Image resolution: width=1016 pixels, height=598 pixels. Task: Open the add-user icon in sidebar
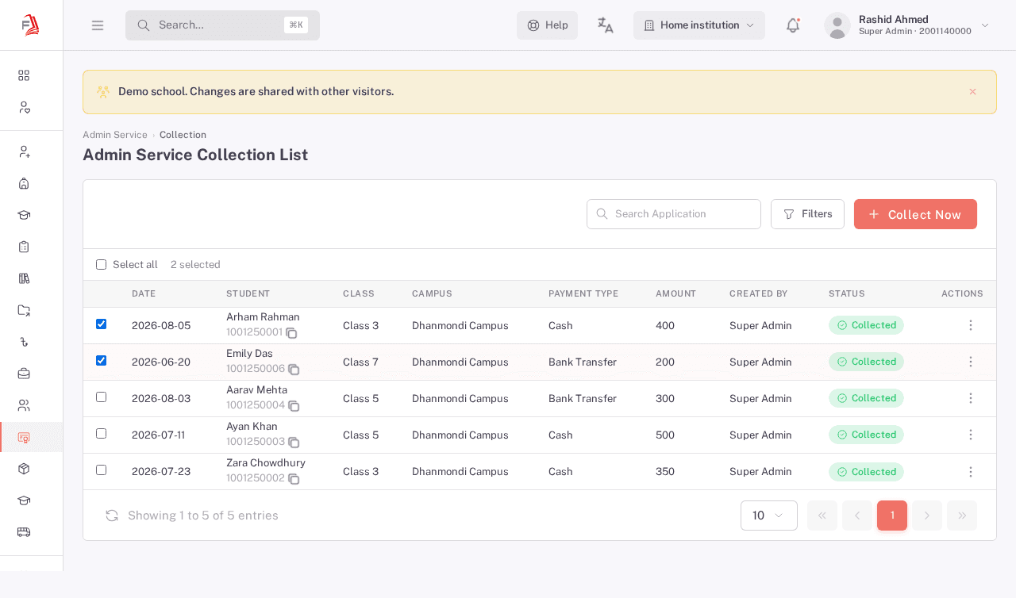pyautogui.click(x=24, y=151)
